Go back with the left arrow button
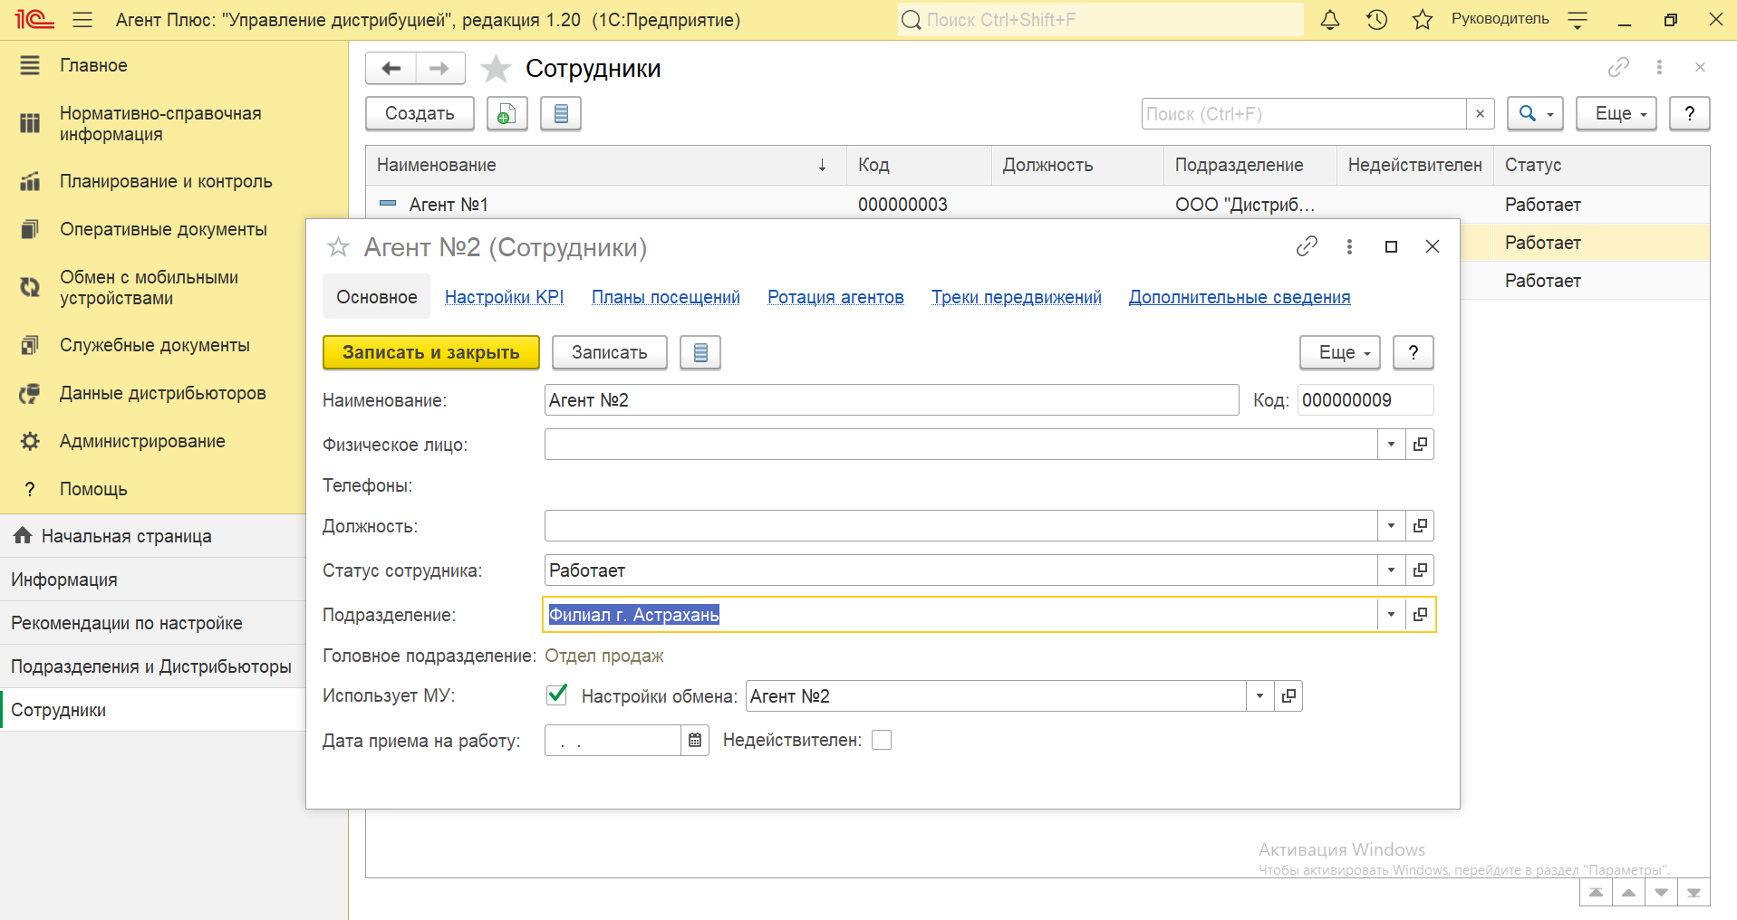 (x=391, y=68)
